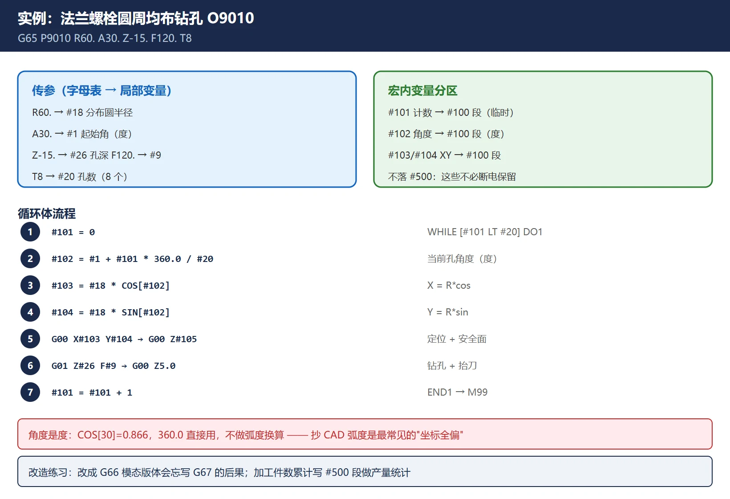Click code #101 = #101 + 1
The image size is (730, 499).
[x=92, y=393]
